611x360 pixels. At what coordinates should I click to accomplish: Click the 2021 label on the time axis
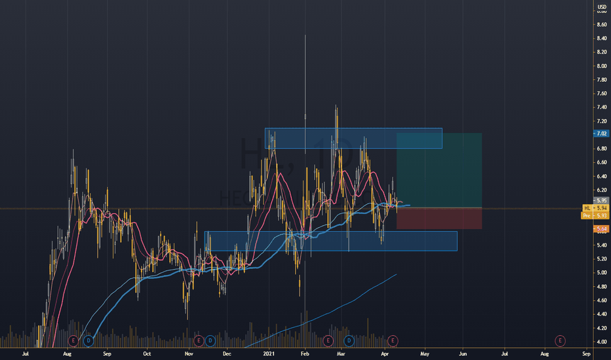coord(269,353)
